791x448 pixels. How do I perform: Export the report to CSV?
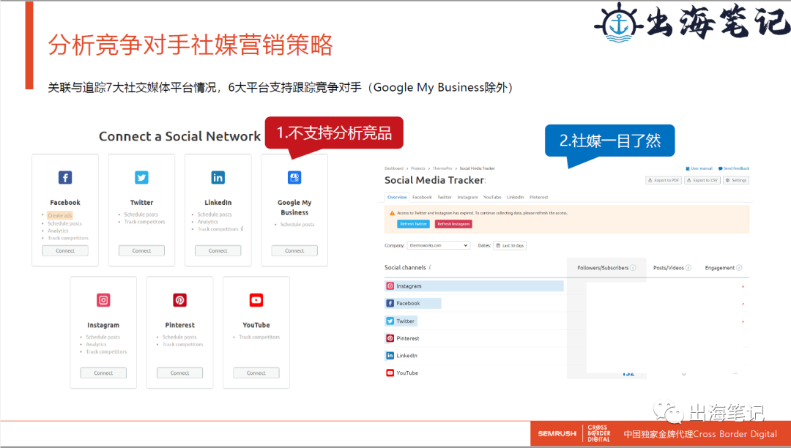[x=702, y=180]
